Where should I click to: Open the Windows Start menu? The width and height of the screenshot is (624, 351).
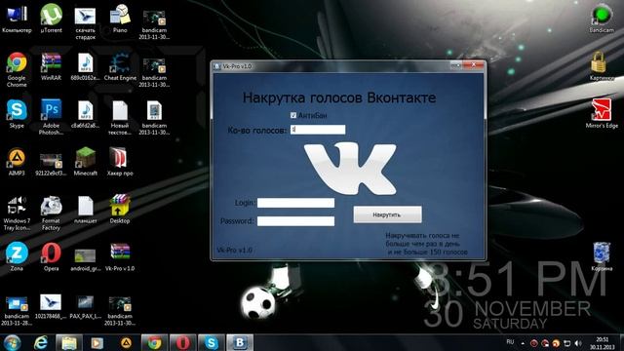point(12,342)
